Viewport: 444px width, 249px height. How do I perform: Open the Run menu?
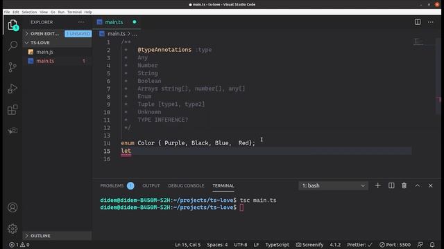[61, 12]
